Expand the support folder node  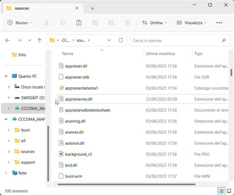tap(9, 162)
